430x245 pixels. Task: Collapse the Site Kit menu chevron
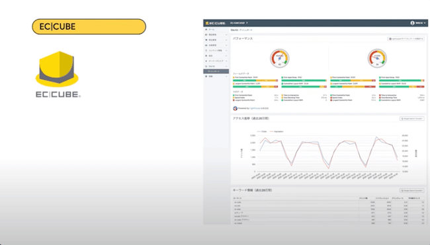226,66
